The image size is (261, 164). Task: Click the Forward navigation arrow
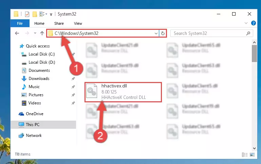[x=27, y=33]
